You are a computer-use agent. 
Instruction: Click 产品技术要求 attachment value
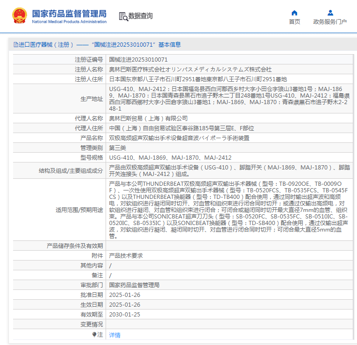pos(126,256)
